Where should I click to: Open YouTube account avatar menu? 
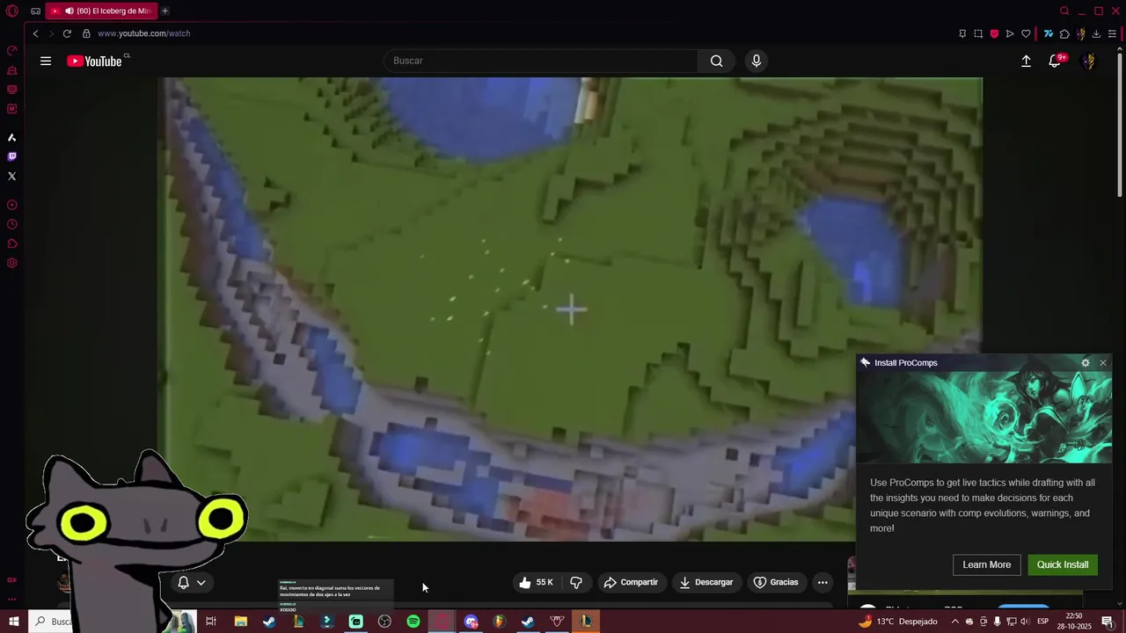click(x=1089, y=61)
